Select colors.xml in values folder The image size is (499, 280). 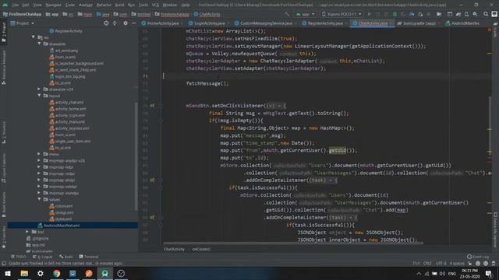click(x=61, y=206)
